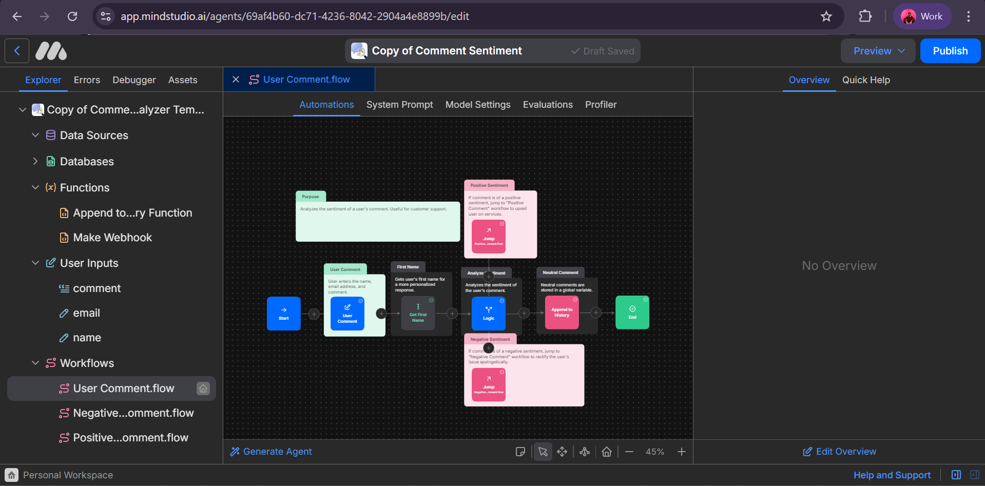Click the Publish button
The width and height of the screenshot is (985, 486).
click(950, 51)
